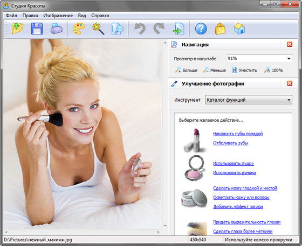Close the Навигация panel
The image size is (302, 246).
[x=290, y=44]
